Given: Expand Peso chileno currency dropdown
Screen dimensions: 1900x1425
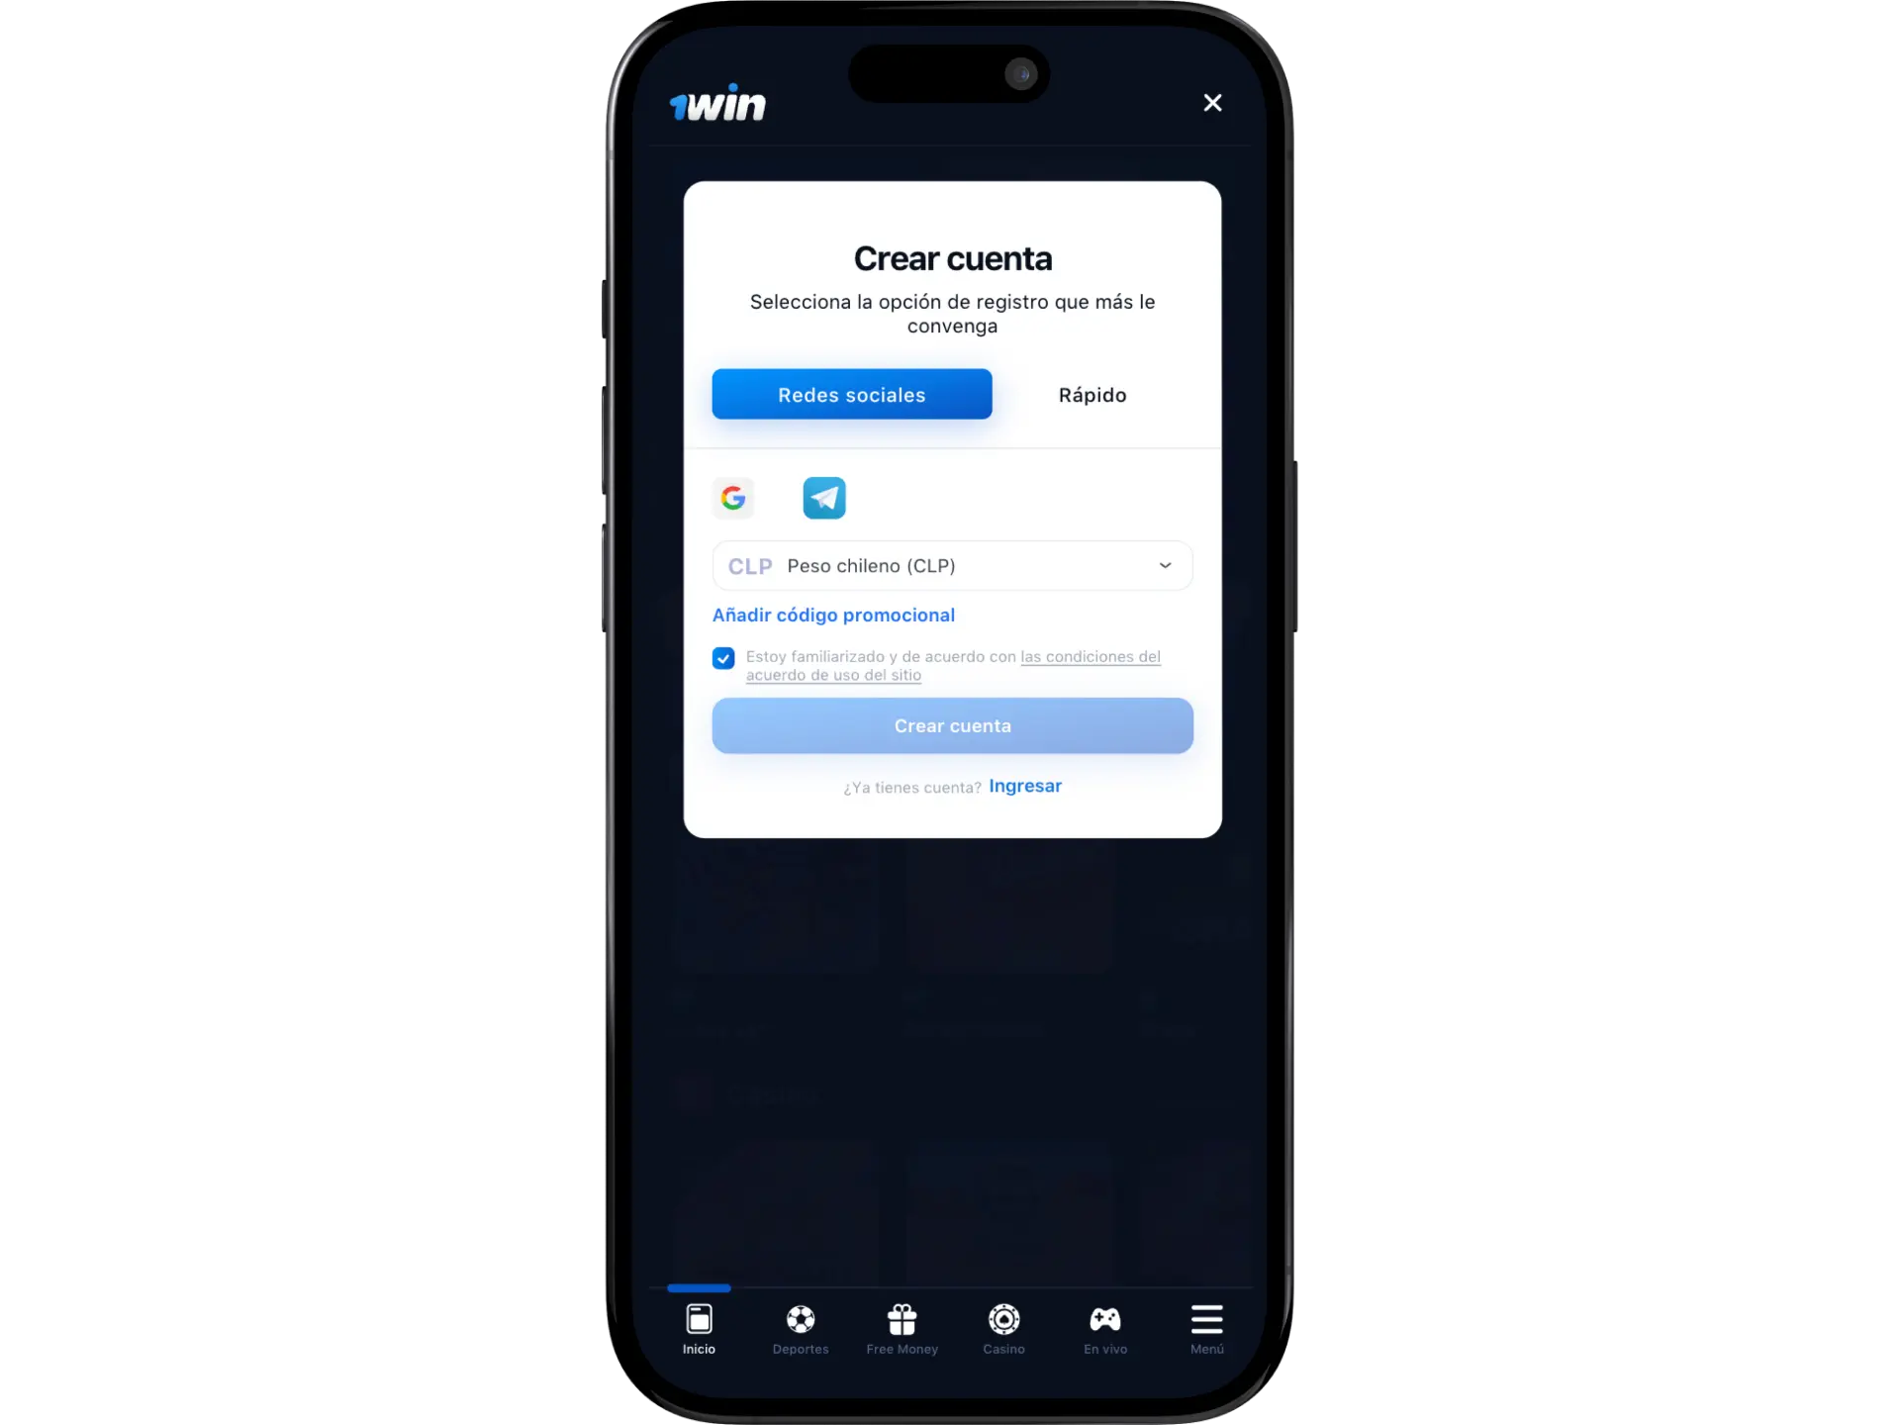Looking at the screenshot, I should coord(1166,564).
